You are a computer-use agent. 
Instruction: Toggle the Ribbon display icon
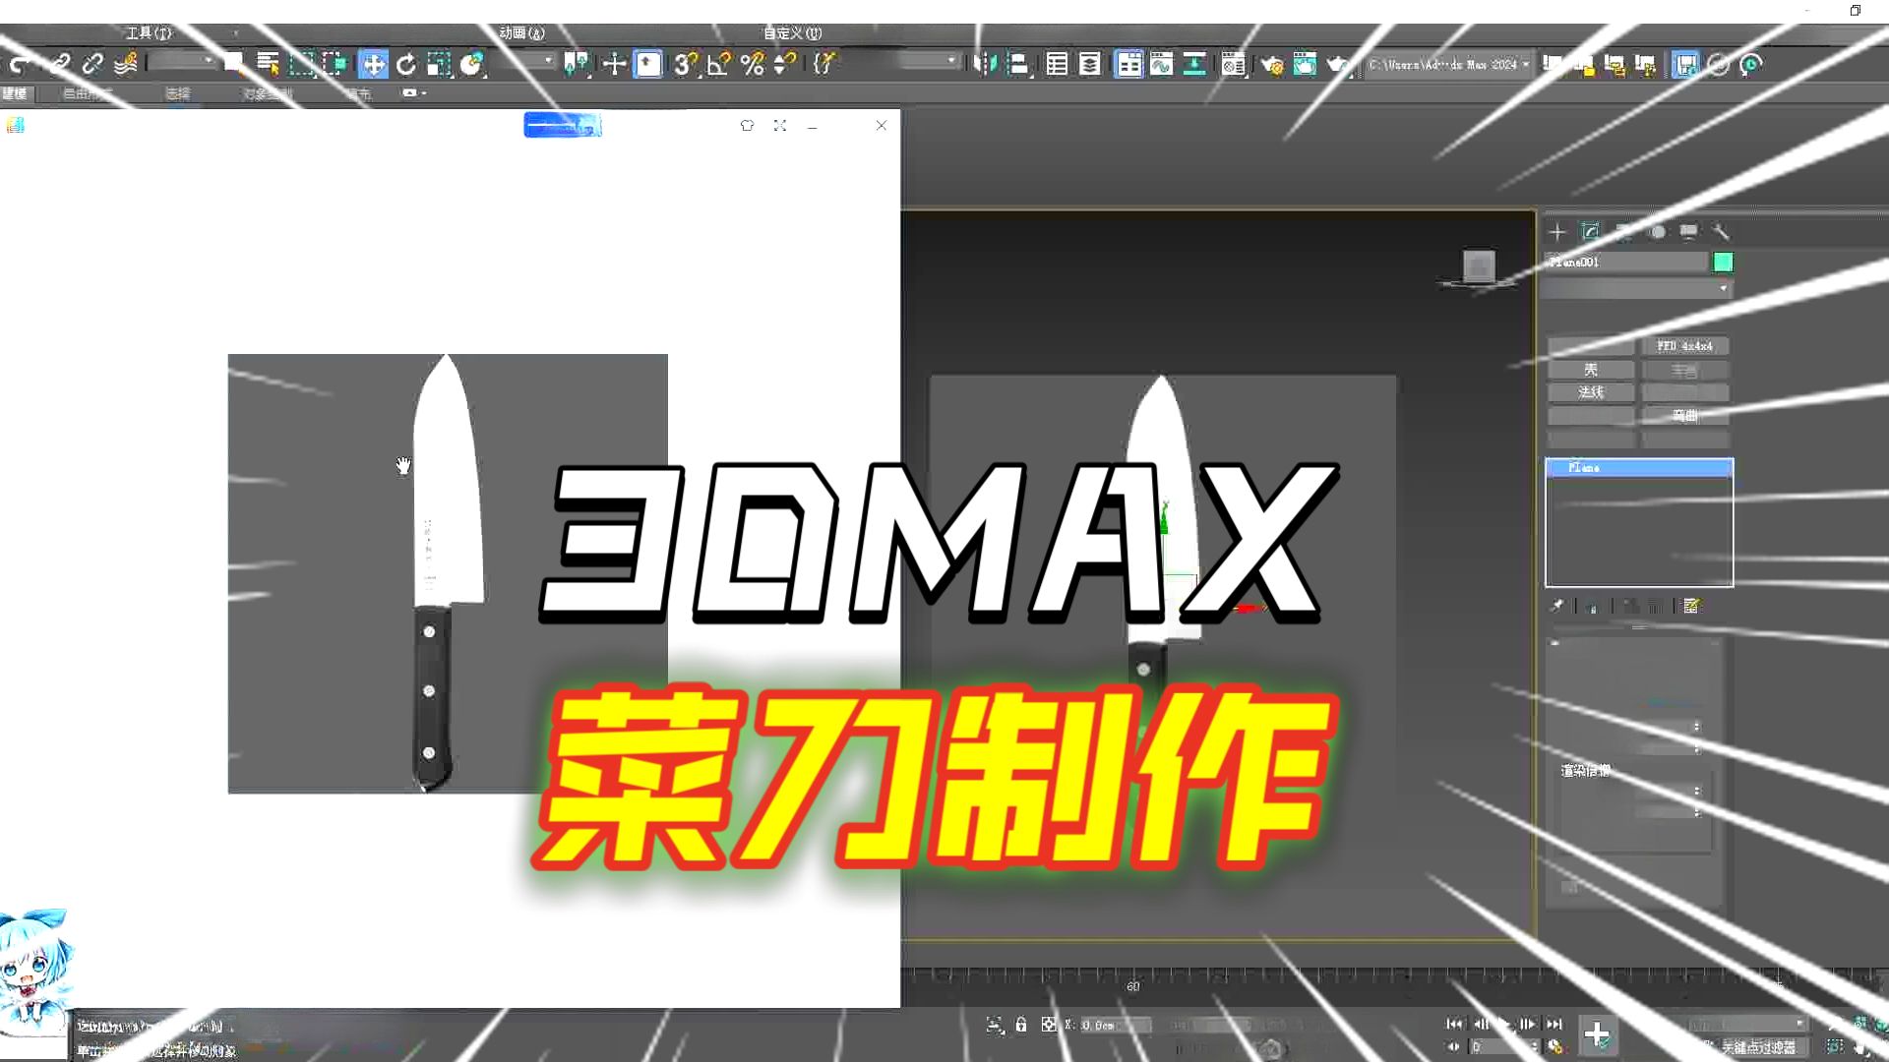(1128, 65)
